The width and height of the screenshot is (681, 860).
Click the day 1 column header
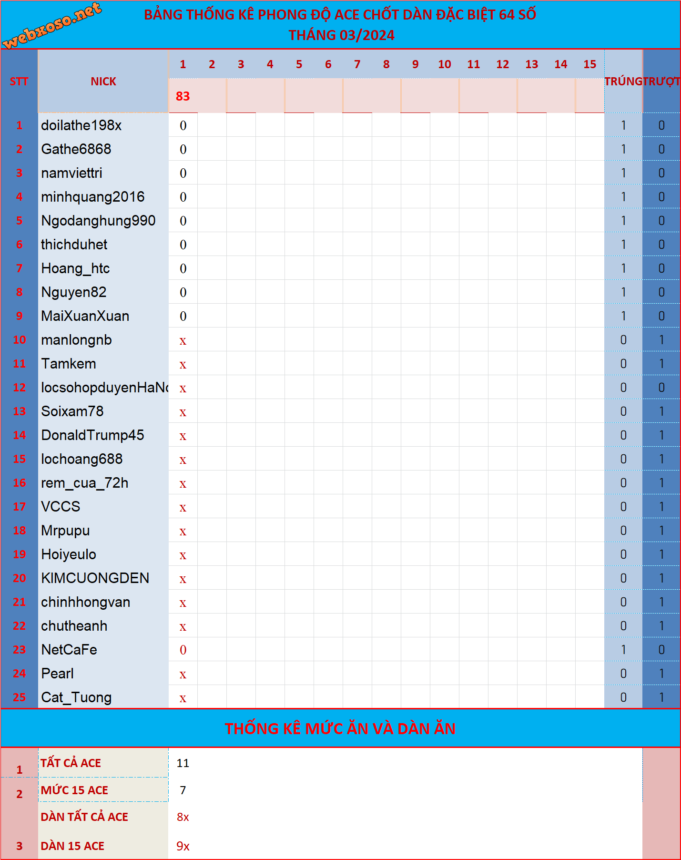coord(183,64)
